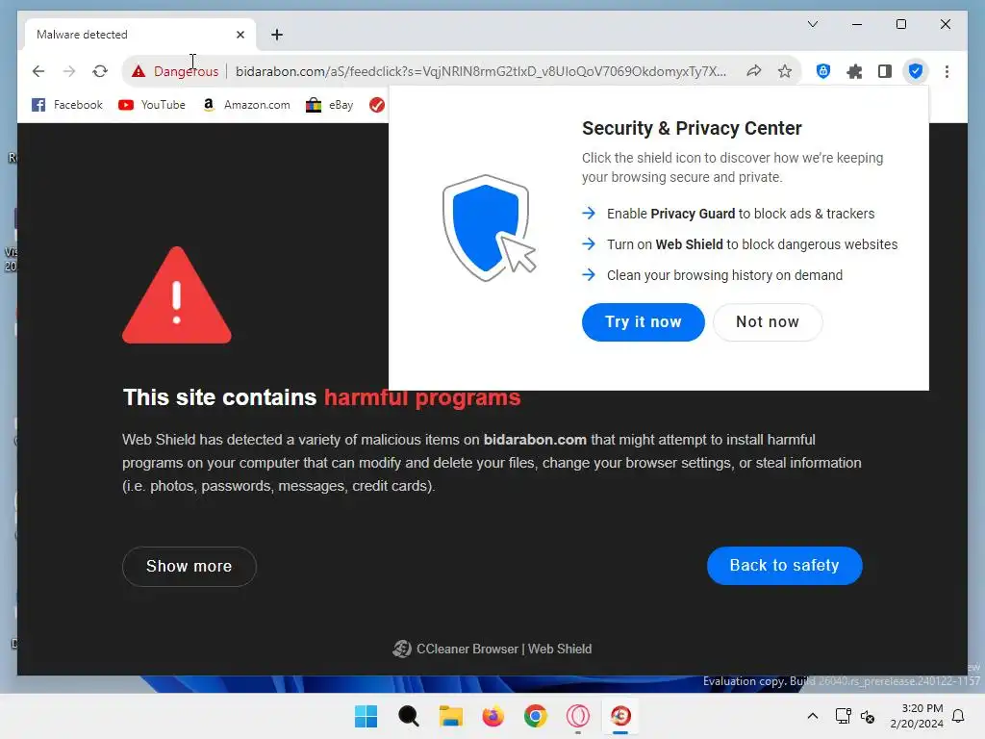Screen dimensions: 985x739
Task: Bookmark this page with the star icon
Action: coord(785,71)
